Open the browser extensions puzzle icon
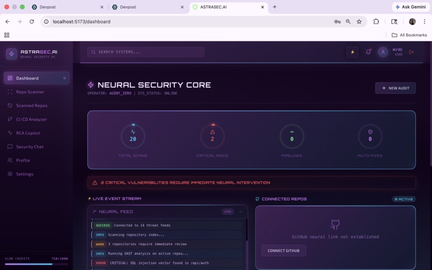The height and width of the screenshot is (270, 432). tap(376, 21)
